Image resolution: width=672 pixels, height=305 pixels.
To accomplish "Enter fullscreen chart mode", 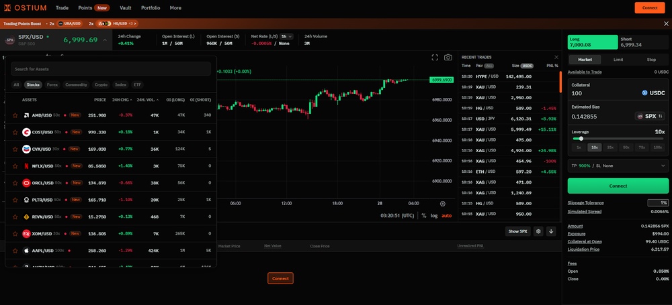I will pos(435,58).
